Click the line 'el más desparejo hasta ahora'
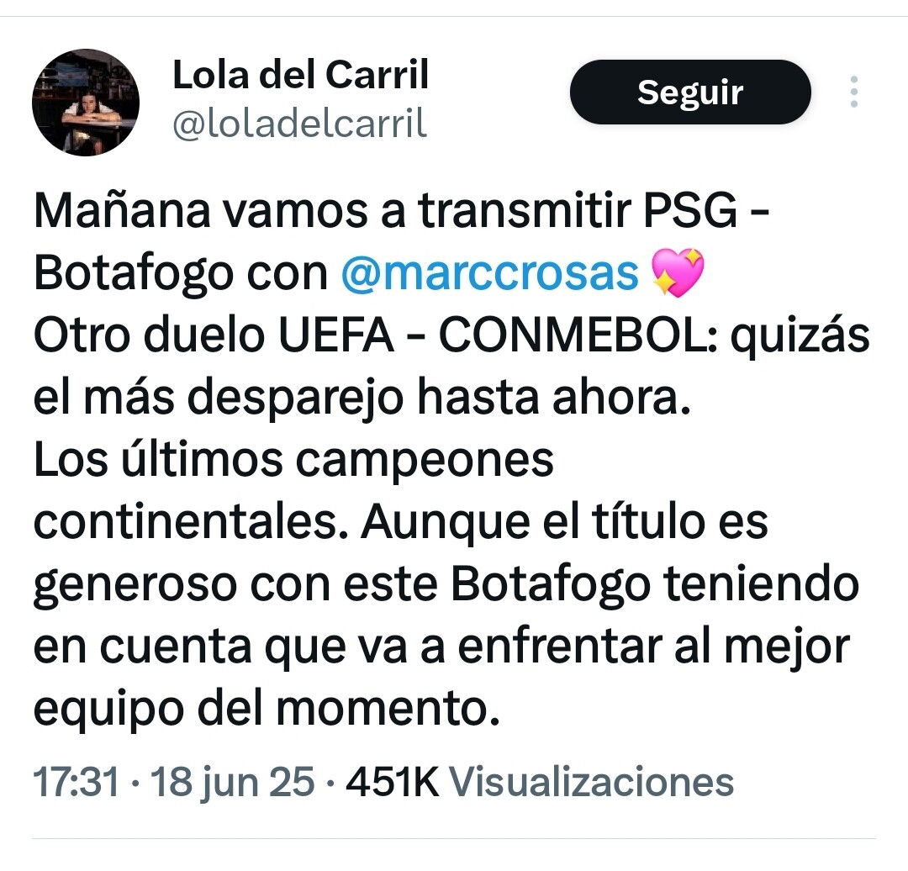Viewport: 908px width, 871px height. 362,399
